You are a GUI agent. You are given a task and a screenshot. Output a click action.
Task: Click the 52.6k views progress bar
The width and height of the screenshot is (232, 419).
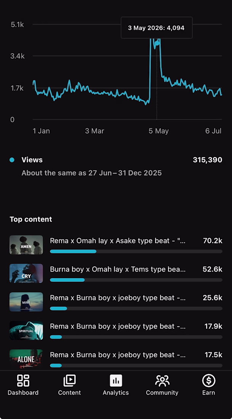pyautogui.click(x=136, y=280)
